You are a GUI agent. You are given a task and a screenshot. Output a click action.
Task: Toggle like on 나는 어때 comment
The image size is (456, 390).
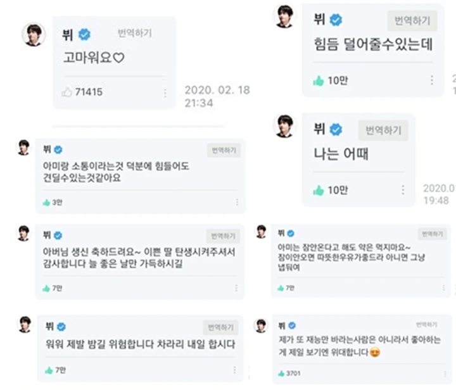pos(319,191)
